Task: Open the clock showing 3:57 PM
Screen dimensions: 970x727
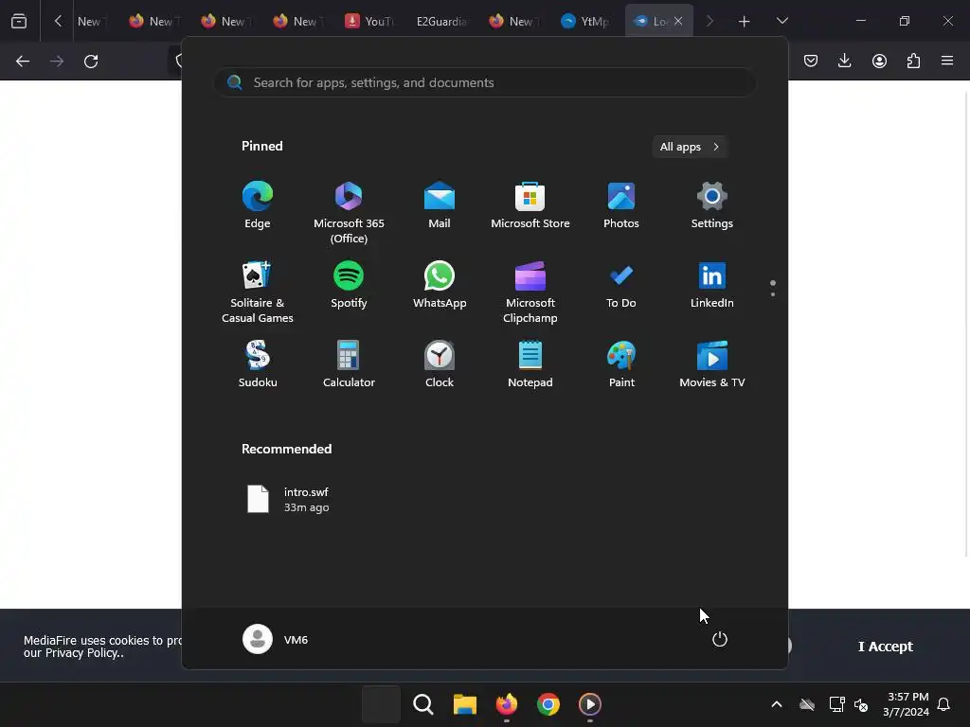Action: (x=906, y=704)
